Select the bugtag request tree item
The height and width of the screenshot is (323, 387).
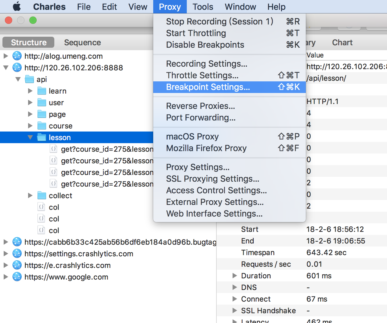(x=116, y=242)
